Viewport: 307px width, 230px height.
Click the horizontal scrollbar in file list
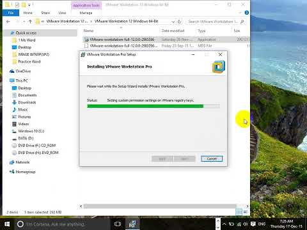pyautogui.click(x=160, y=206)
